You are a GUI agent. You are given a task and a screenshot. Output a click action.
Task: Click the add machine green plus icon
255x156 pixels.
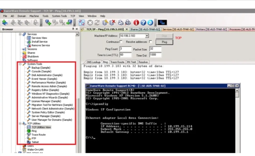click(48, 22)
